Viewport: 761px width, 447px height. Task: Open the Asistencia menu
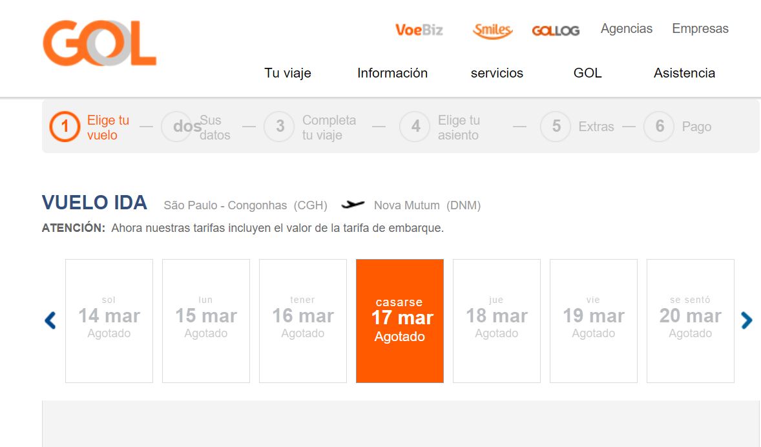684,73
